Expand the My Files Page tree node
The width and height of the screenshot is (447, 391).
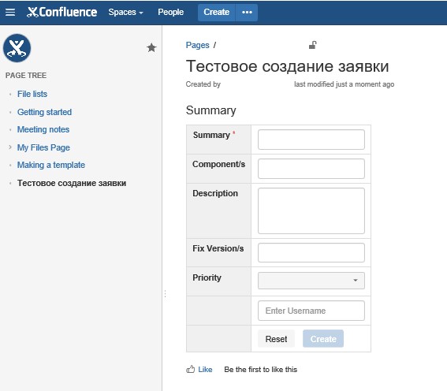coord(10,147)
